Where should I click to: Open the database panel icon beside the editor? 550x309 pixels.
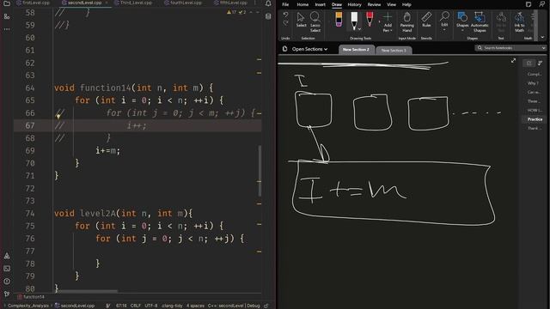268,16
